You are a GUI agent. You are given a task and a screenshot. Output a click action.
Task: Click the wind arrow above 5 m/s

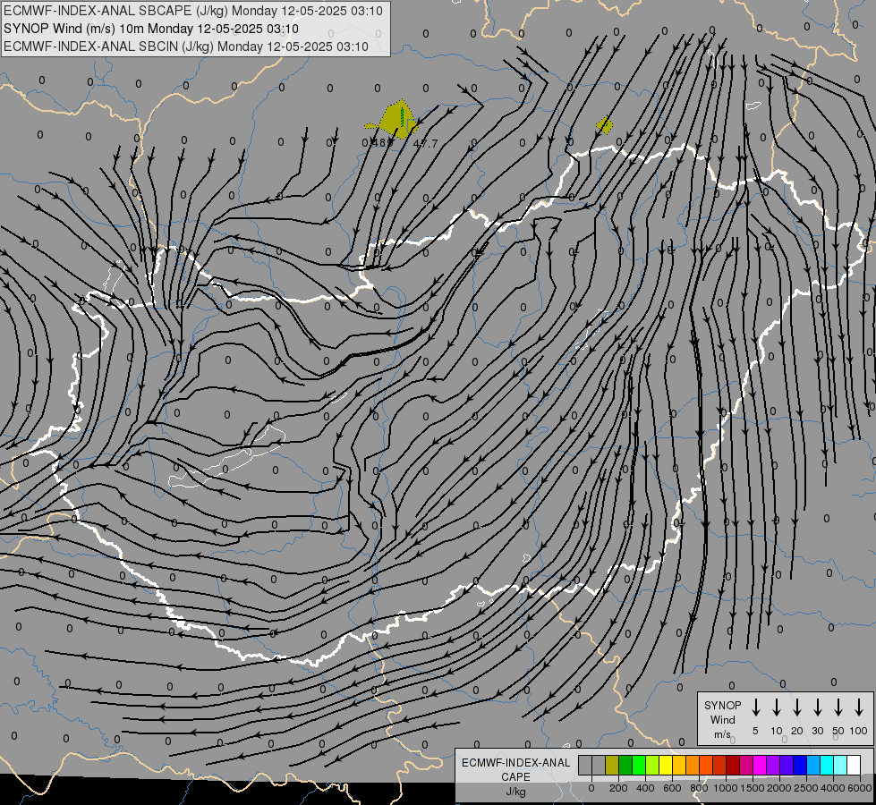click(755, 708)
